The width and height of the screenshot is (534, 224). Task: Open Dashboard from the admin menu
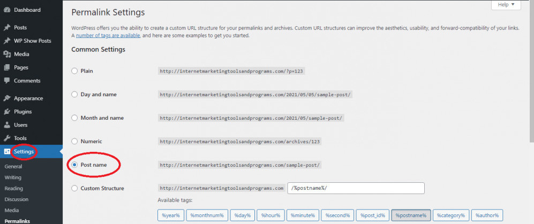pyautogui.click(x=27, y=10)
